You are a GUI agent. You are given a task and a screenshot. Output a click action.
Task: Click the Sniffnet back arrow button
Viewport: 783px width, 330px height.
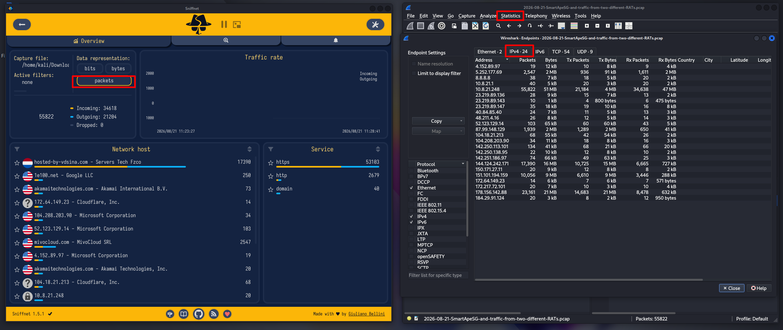(x=22, y=24)
